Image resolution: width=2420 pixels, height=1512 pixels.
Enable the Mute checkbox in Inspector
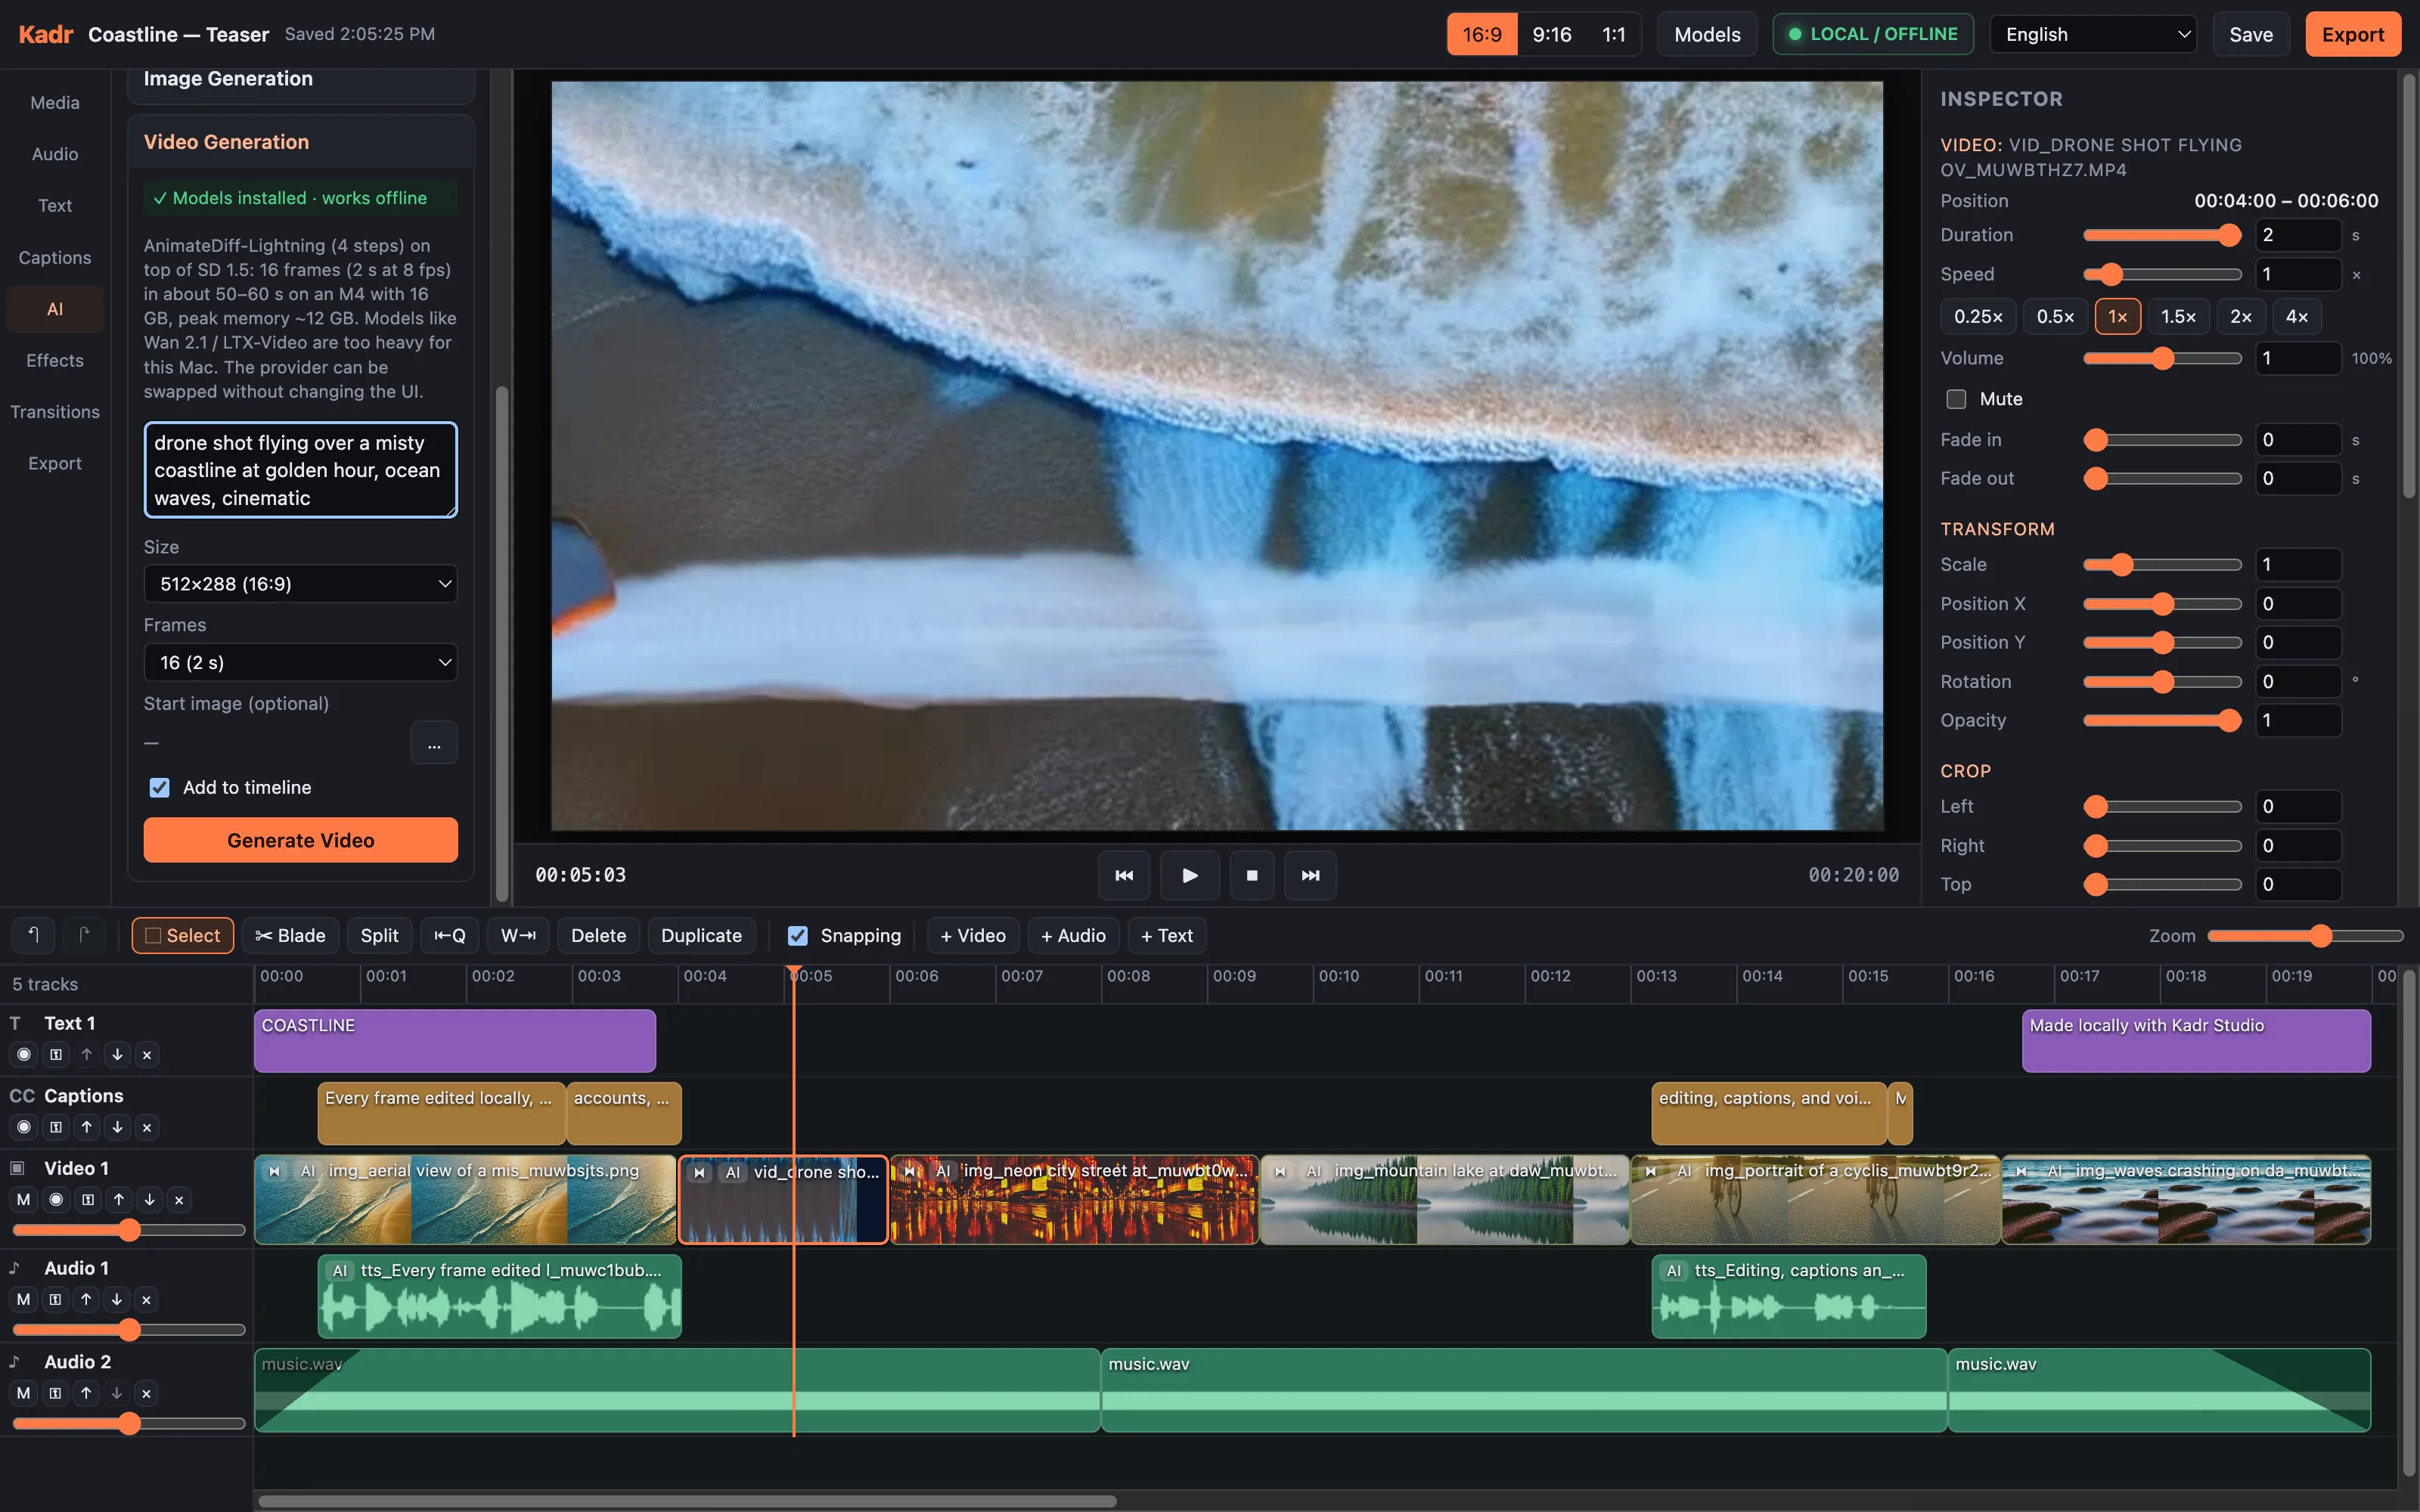[x=1956, y=399]
